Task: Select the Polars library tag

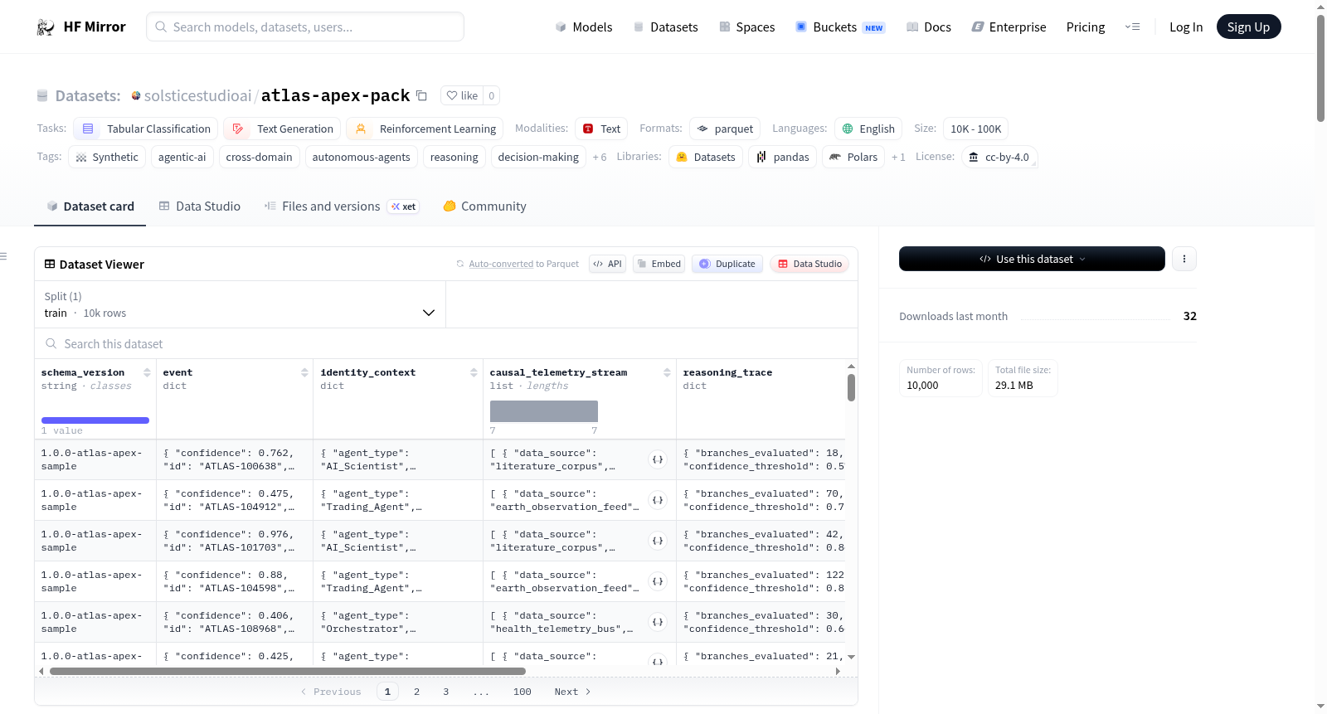Action: click(853, 158)
